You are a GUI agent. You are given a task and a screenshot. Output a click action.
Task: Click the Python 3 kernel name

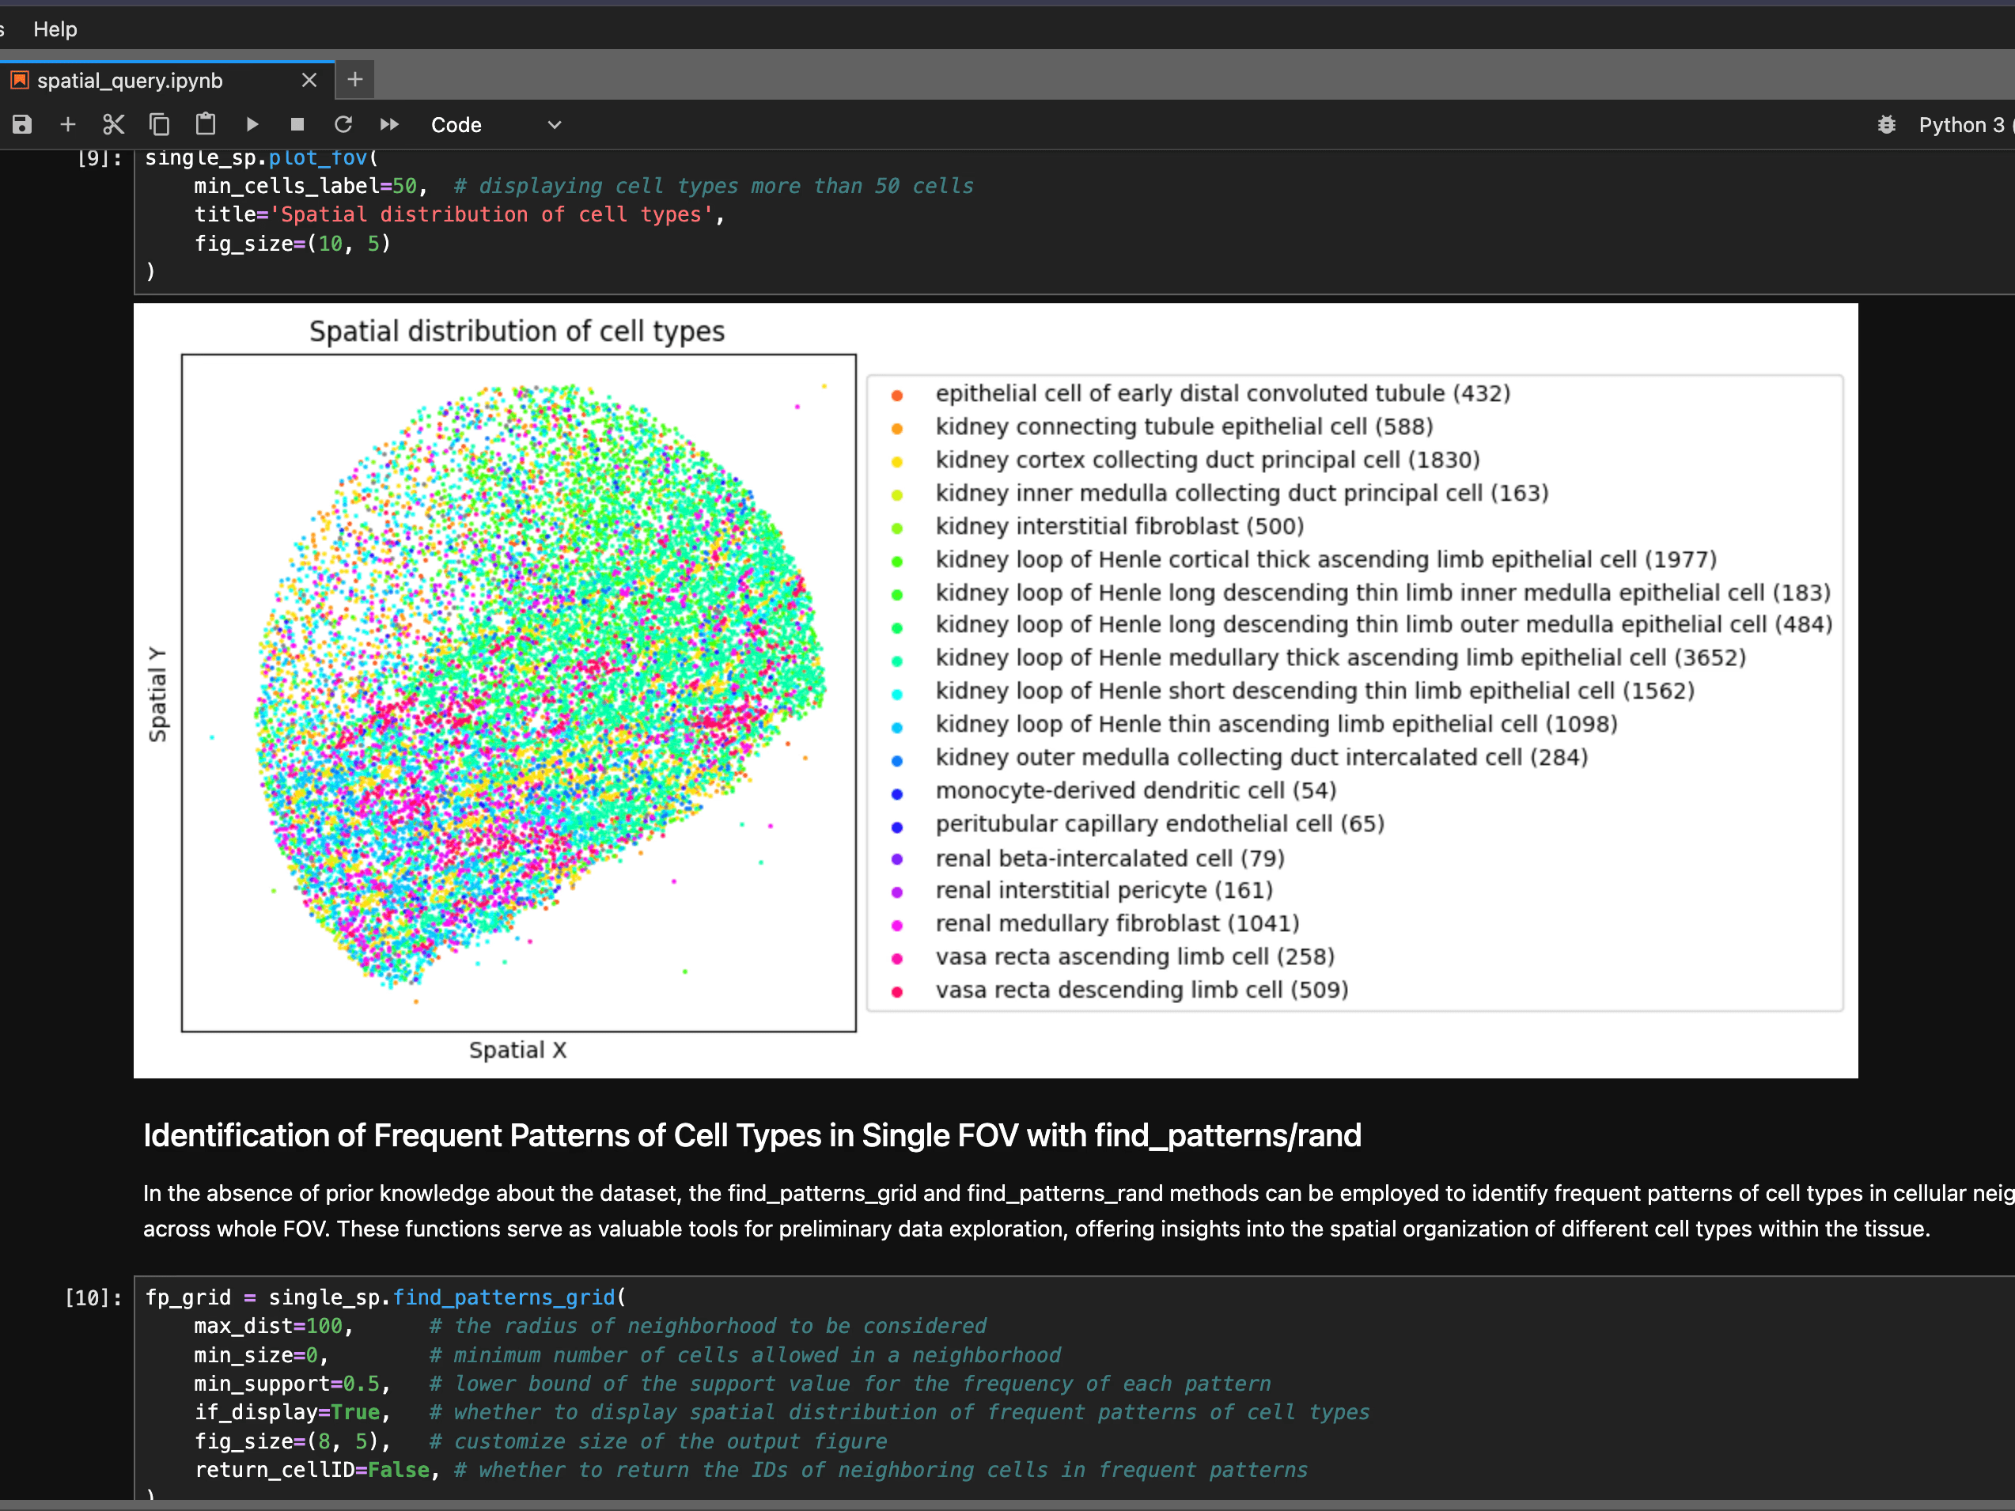1960,125
